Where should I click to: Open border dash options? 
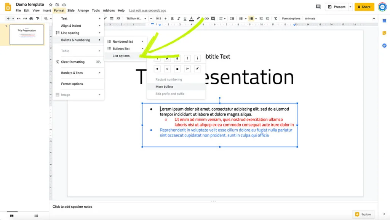click(x=118, y=18)
